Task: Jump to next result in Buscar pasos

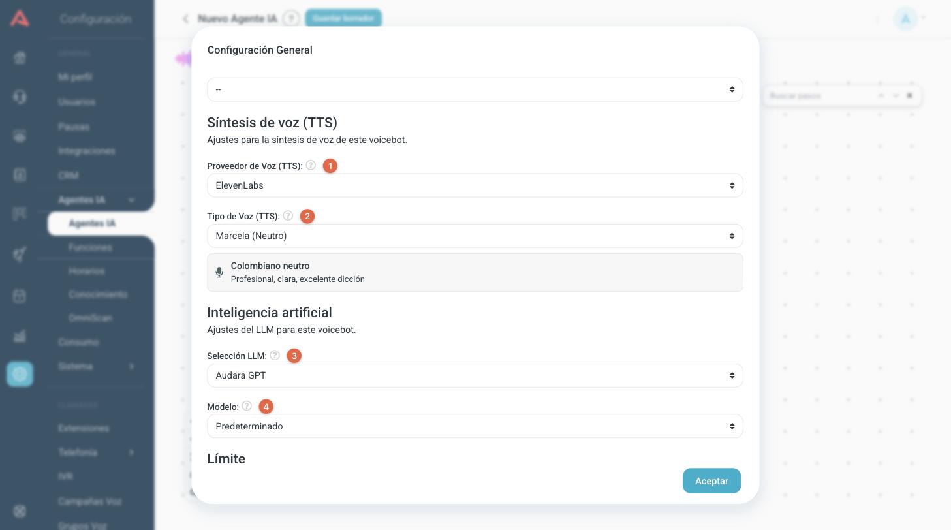Action: pos(896,95)
